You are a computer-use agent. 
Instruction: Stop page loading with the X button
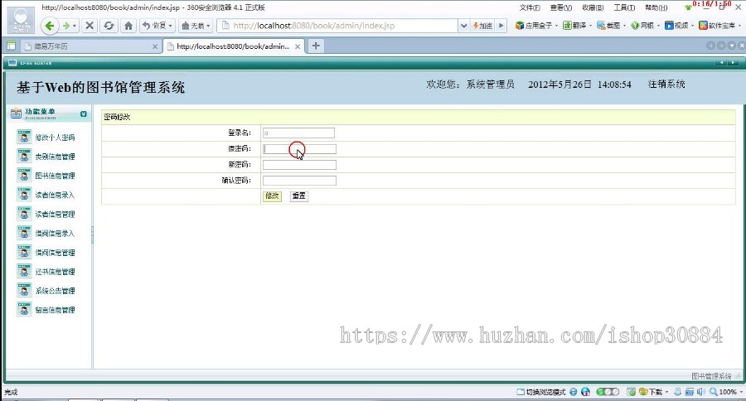(x=89, y=26)
